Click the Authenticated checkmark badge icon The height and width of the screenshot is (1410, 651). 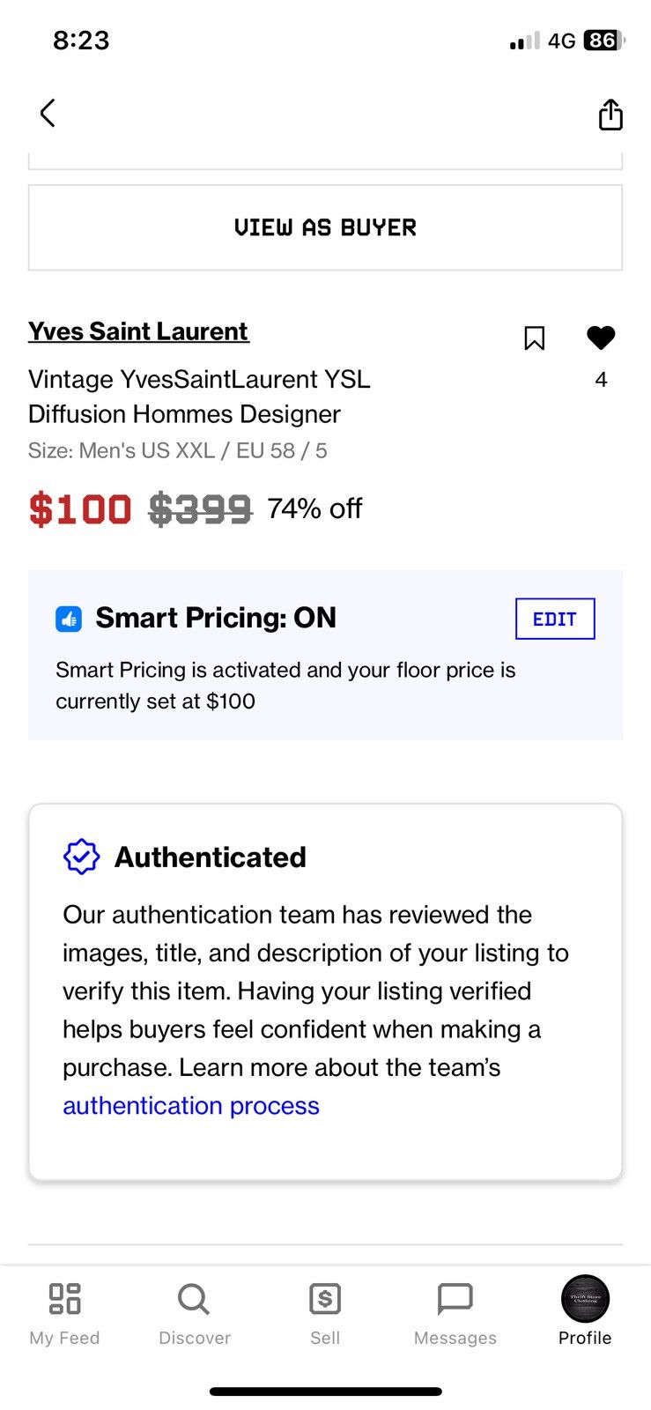tap(81, 857)
